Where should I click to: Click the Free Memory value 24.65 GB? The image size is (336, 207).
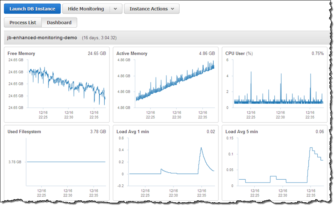97,53
